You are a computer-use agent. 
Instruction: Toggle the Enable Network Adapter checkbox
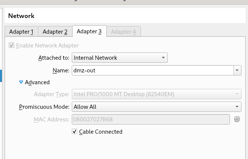point(12,46)
